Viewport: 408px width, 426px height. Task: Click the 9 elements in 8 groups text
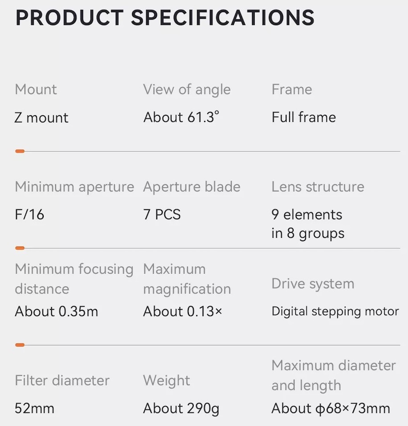tap(307, 224)
